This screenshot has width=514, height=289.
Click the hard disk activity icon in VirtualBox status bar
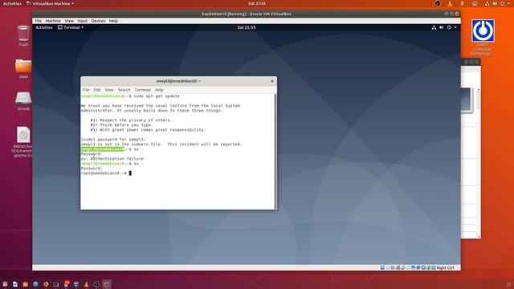tap(382, 267)
